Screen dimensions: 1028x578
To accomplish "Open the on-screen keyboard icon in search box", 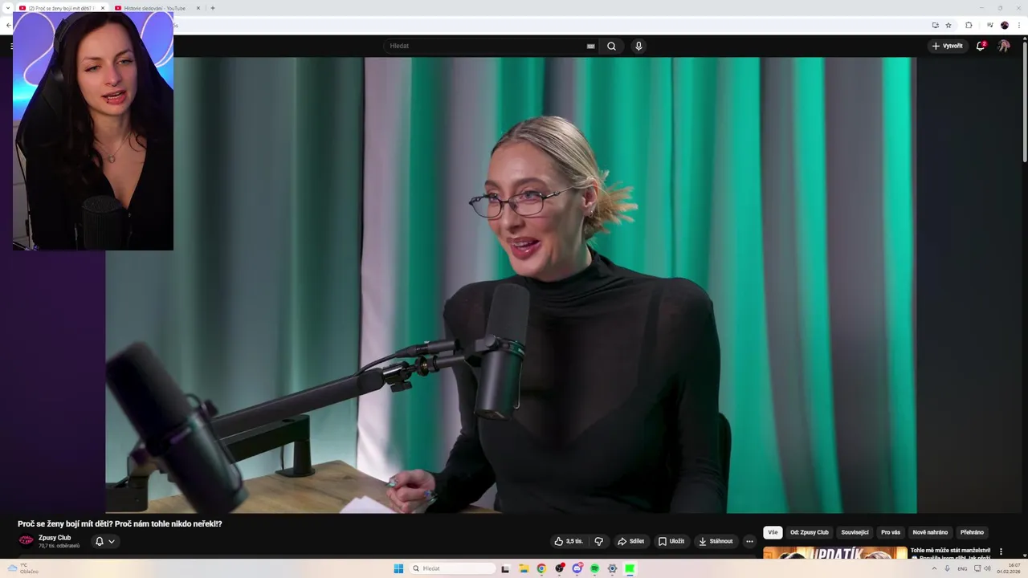I will [x=591, y=46].
